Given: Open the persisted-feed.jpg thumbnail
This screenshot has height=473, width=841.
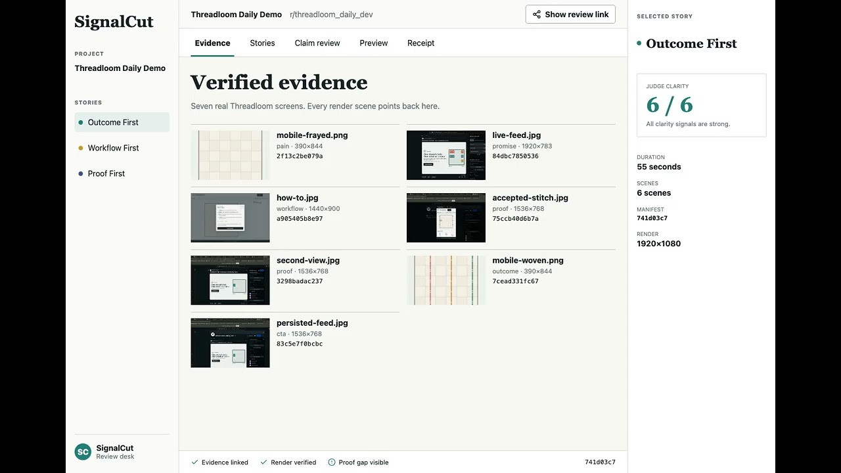Looking at the screenshot, I should coord(230,343).
